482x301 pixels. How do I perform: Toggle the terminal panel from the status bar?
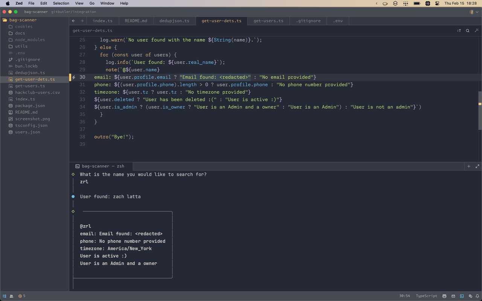click(x=462, y=296)
